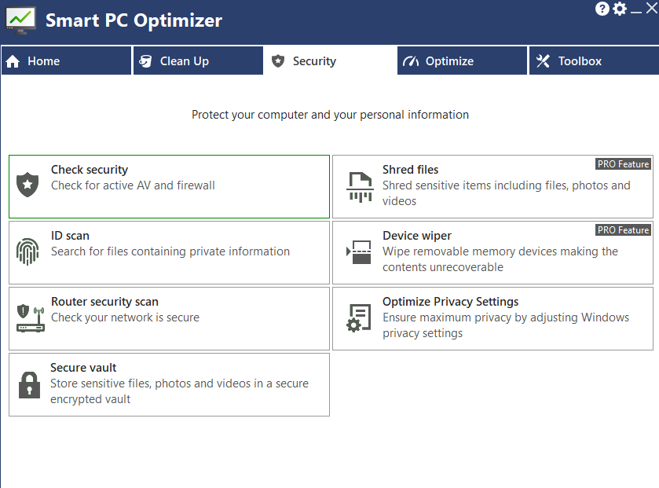Screen dimensions: 659x488
Task: Open settings gear icon
Action: 620,9
